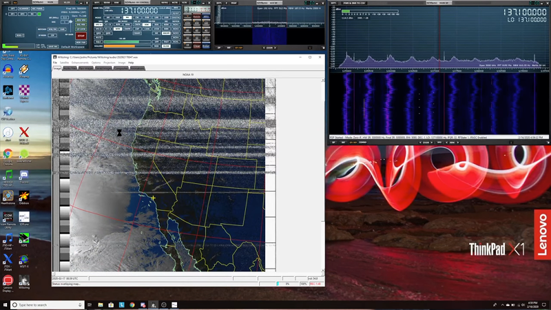Open the Projection menu in WXtoImg
The height and width of the screenshot is (310, 551).
pyautogui.click(x=109, y=63)
